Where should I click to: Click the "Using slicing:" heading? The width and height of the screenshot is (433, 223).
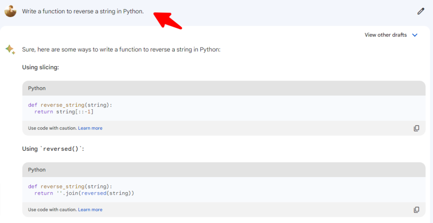[x=41, y=67]
